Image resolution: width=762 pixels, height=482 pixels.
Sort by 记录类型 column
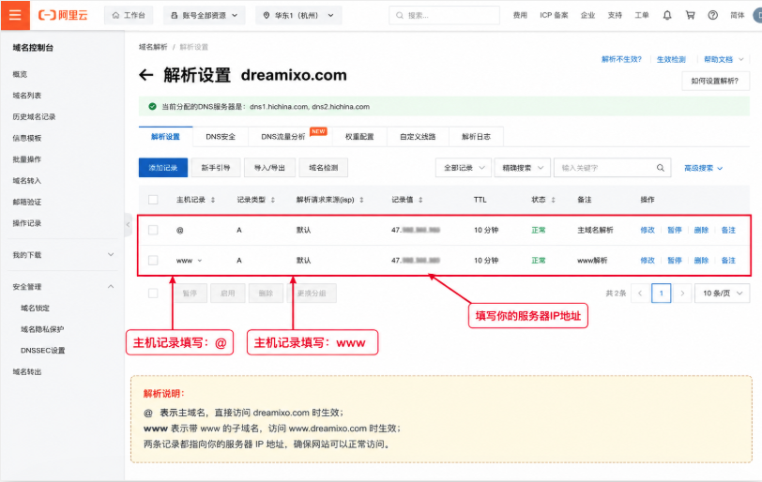pos(273,200)
